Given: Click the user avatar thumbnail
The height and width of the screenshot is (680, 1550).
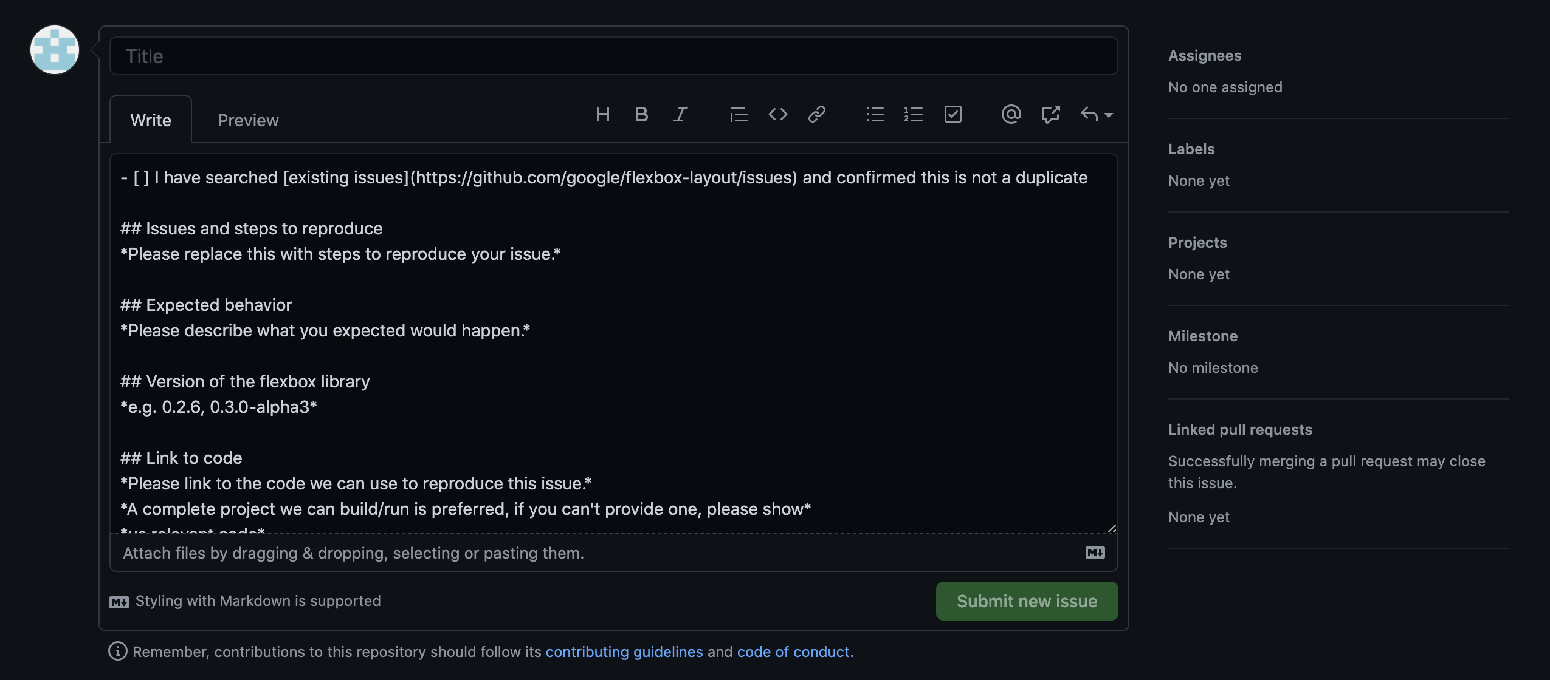Looking at the screenshot, I should [x=55, y=50].
